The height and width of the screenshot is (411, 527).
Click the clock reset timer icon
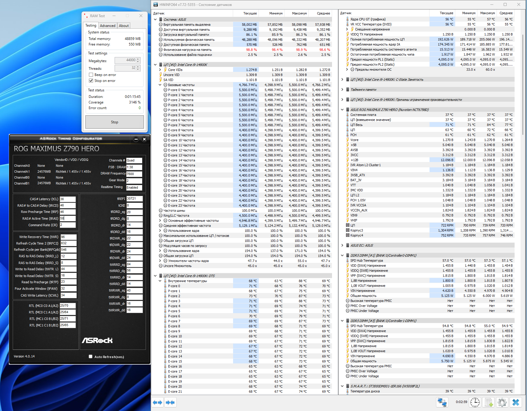pos(475,402)
